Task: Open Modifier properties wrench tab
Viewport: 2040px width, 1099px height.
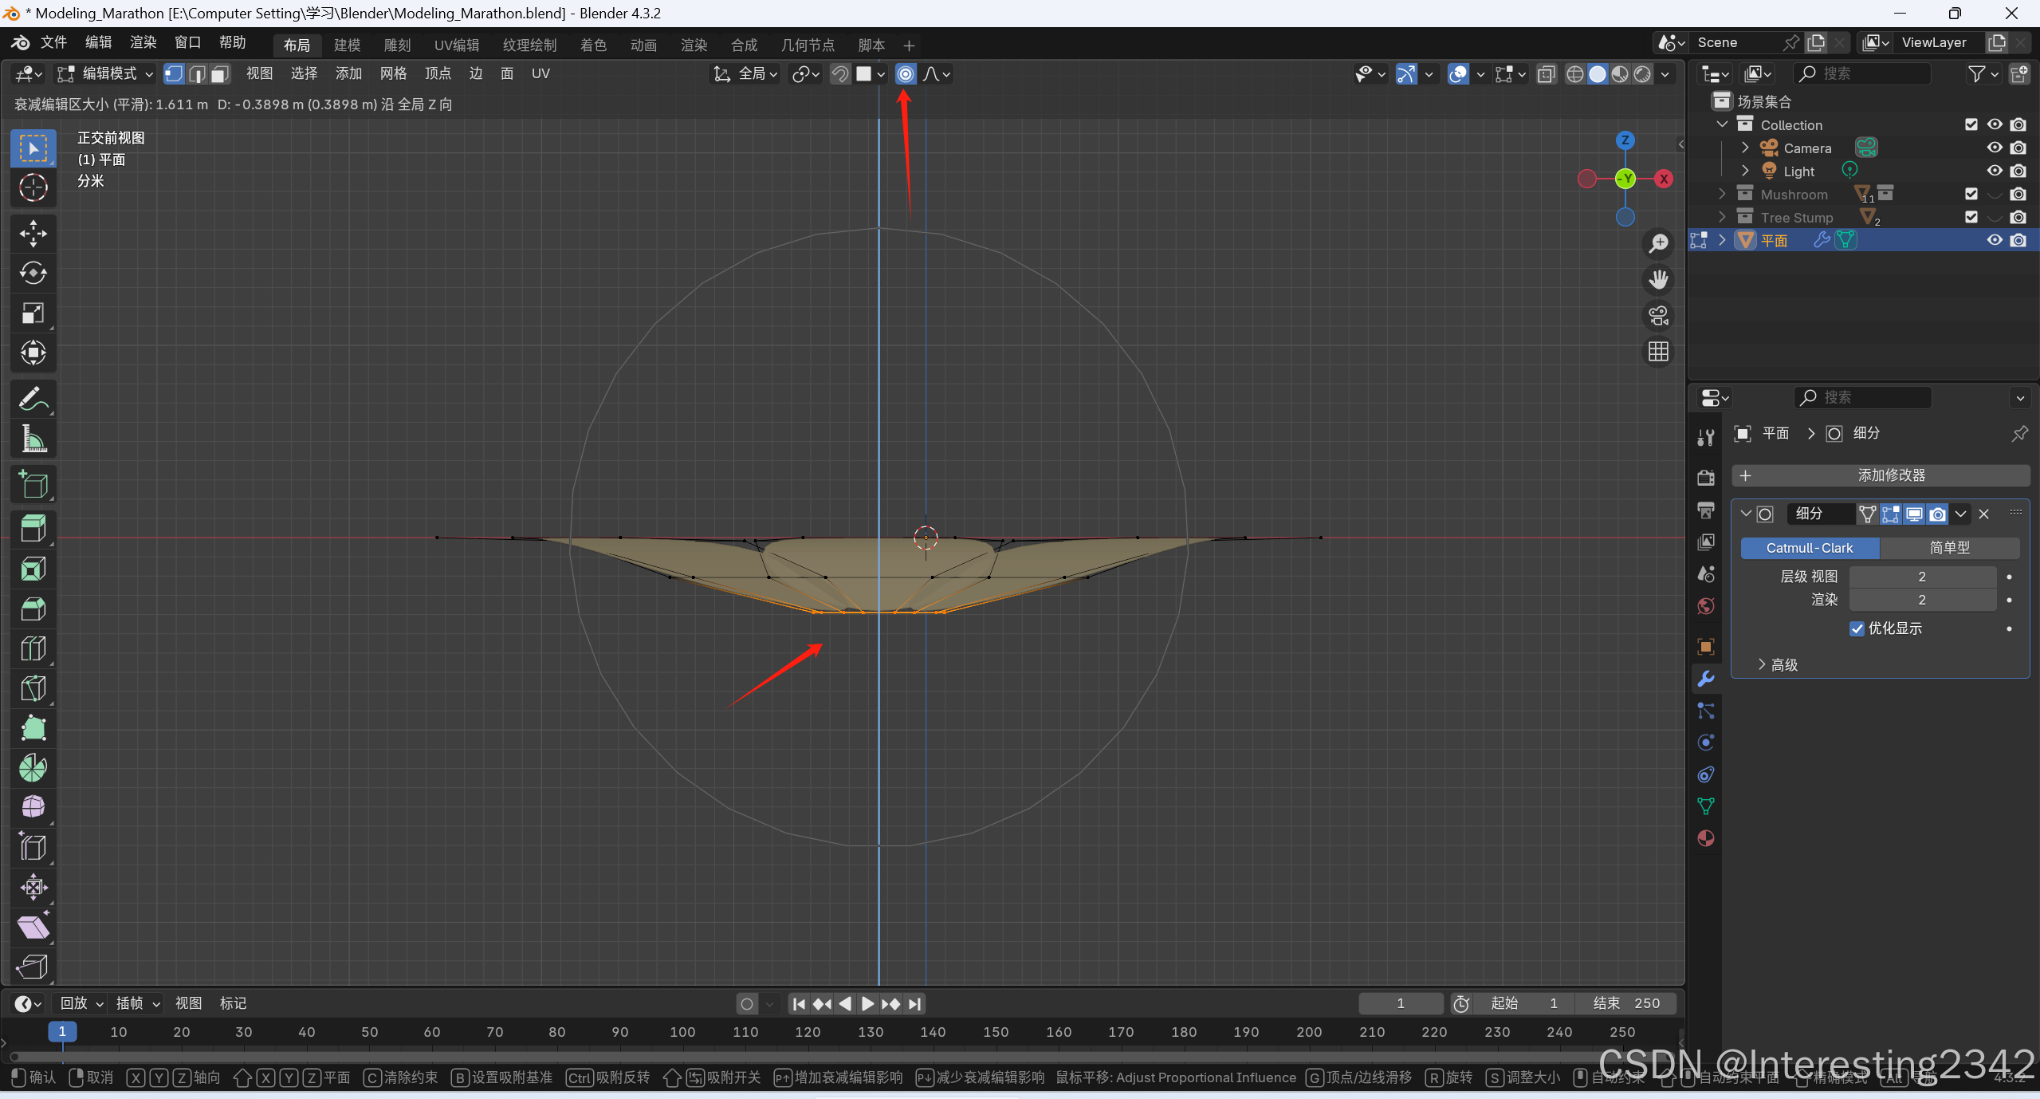Action: 1705,679
